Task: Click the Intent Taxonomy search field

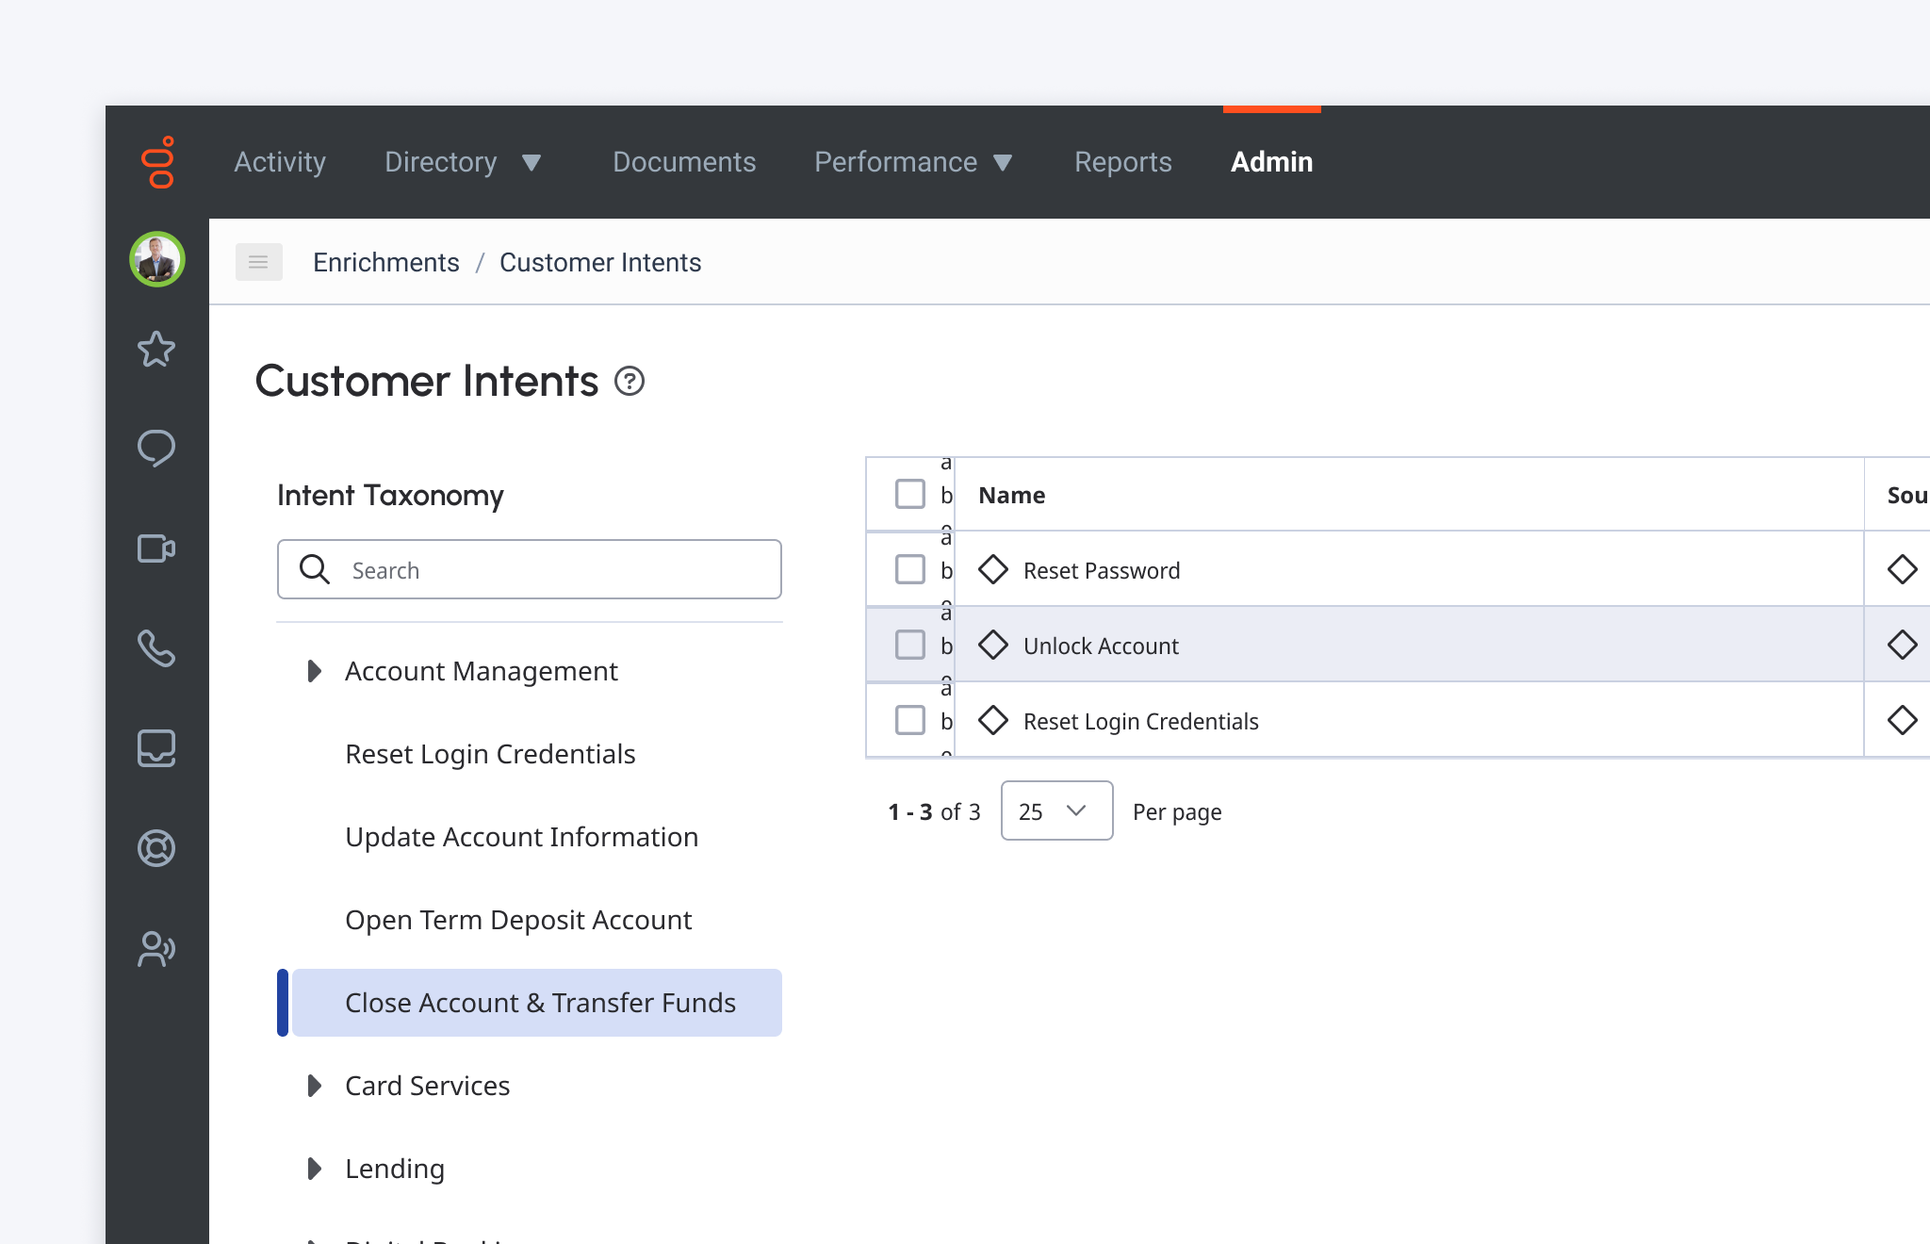Action: point(530,569)
